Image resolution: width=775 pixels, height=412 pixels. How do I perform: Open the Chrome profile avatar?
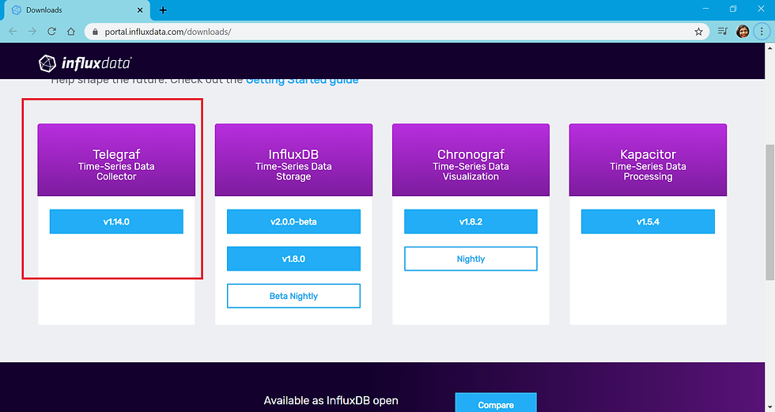click(743, 32)
